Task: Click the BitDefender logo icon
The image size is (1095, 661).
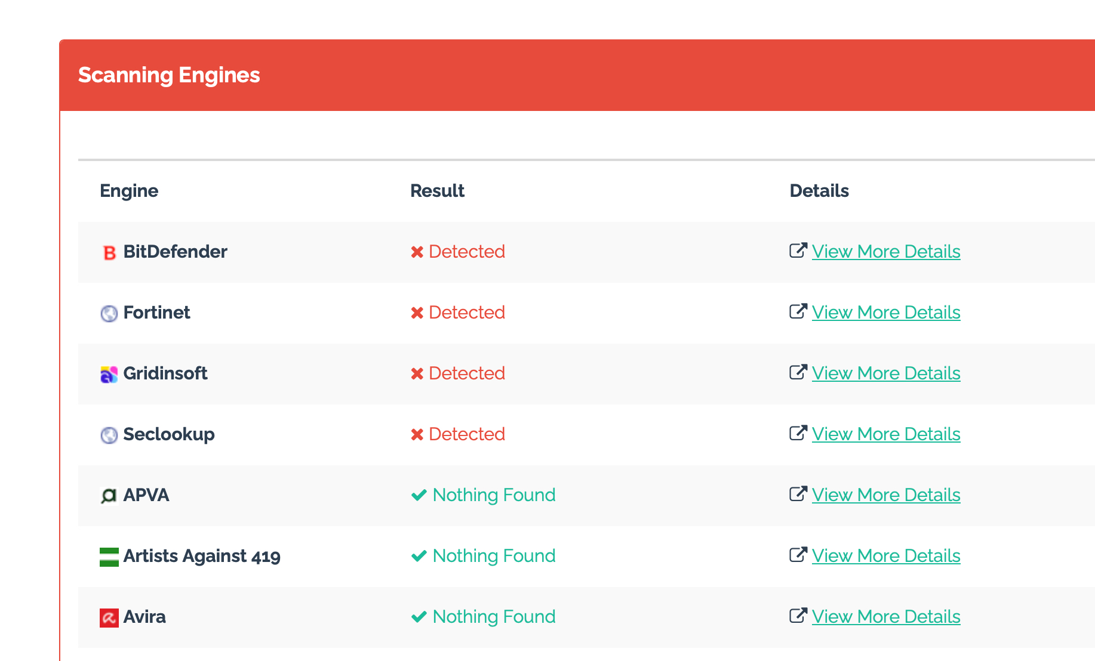Action: 109,253
